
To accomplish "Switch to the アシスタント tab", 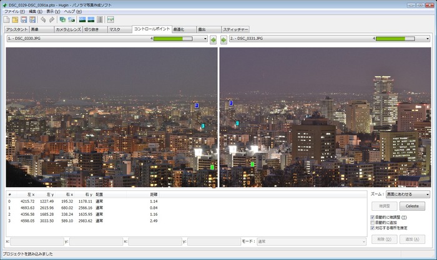I will click(17, 29).
